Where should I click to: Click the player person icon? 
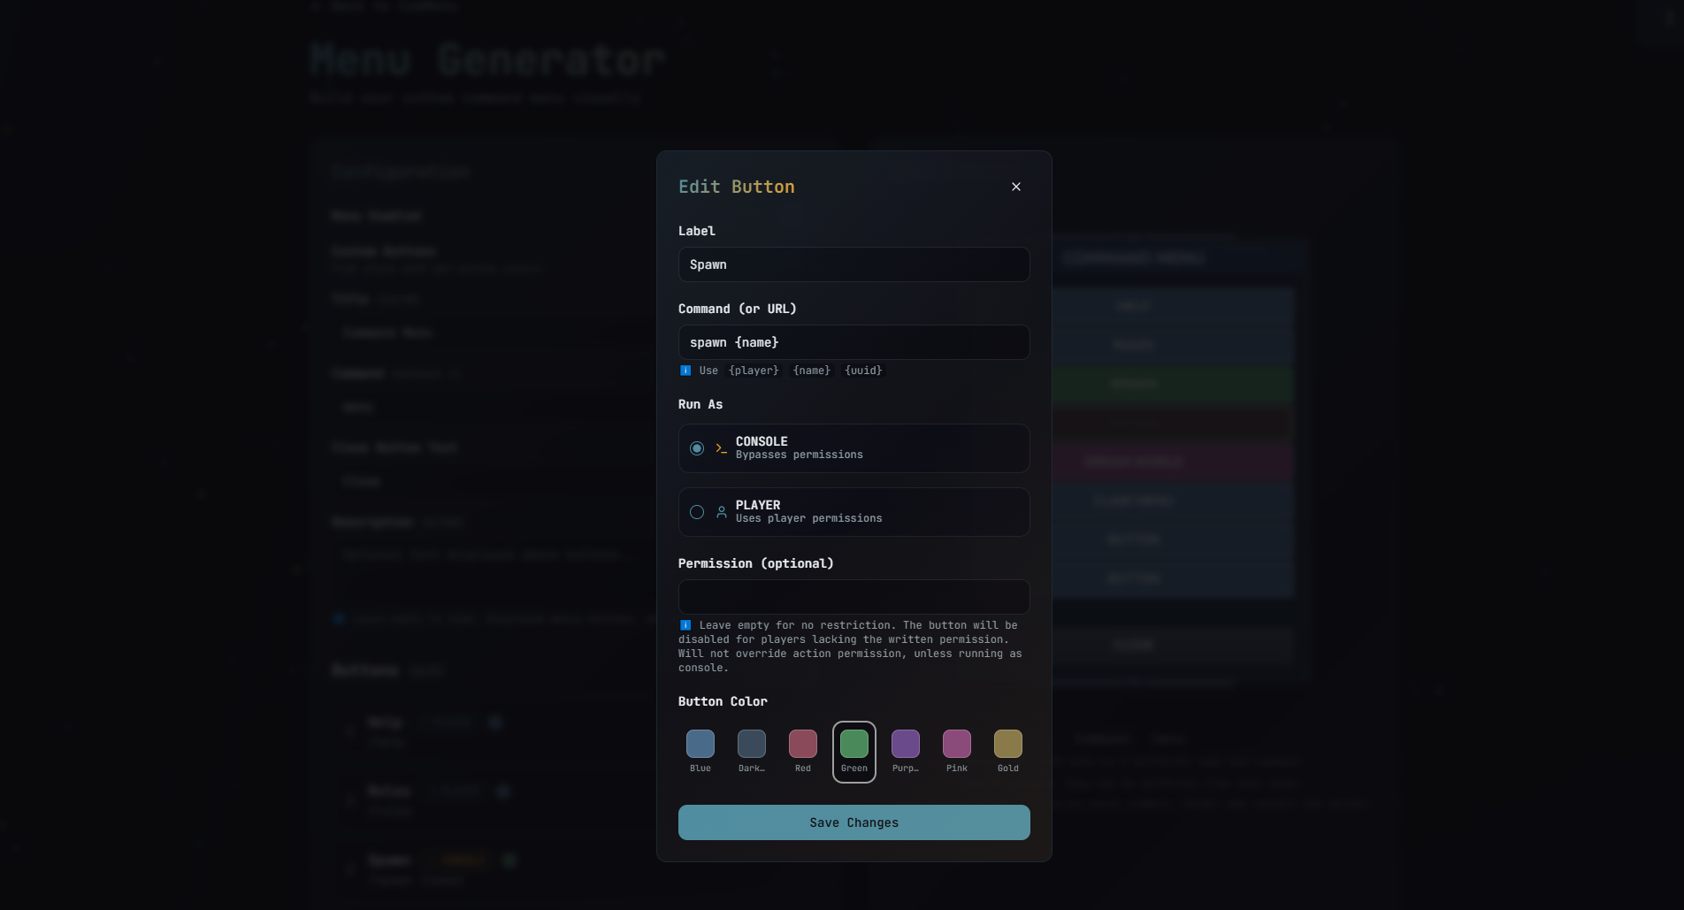(x=721, y=512)
